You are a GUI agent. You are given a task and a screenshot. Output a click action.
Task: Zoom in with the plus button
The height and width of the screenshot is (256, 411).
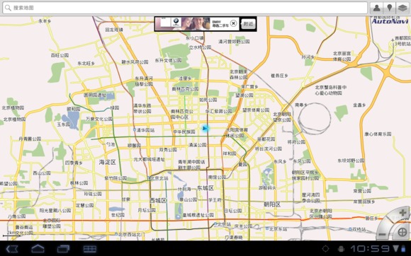click(x=402, y=213)
